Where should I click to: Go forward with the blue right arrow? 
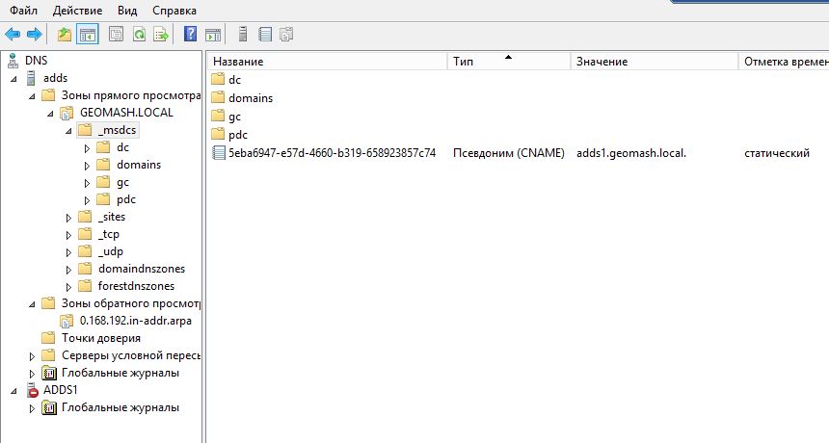pyautogui.click(x=35, y=35)
